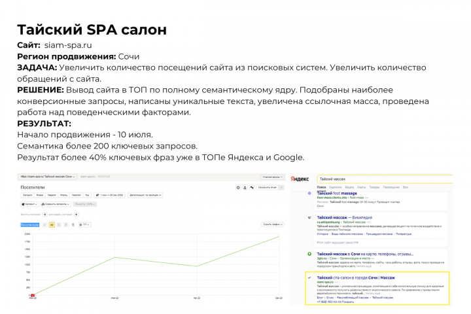Image resolution: width=471 pixels, height=314 pixels.
Task: Open the Сравнить сегменты dropdown
Action: [x=55, y=204]
